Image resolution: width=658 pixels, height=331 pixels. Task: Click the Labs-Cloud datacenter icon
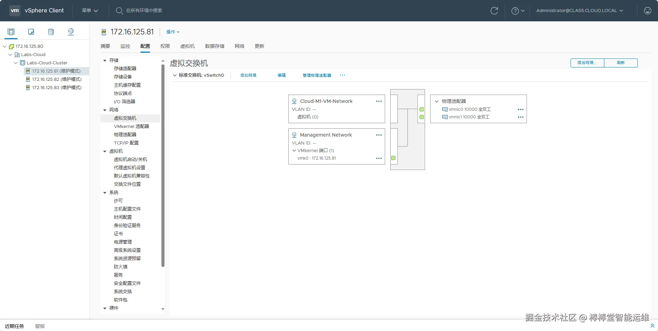tap(17, 55)
